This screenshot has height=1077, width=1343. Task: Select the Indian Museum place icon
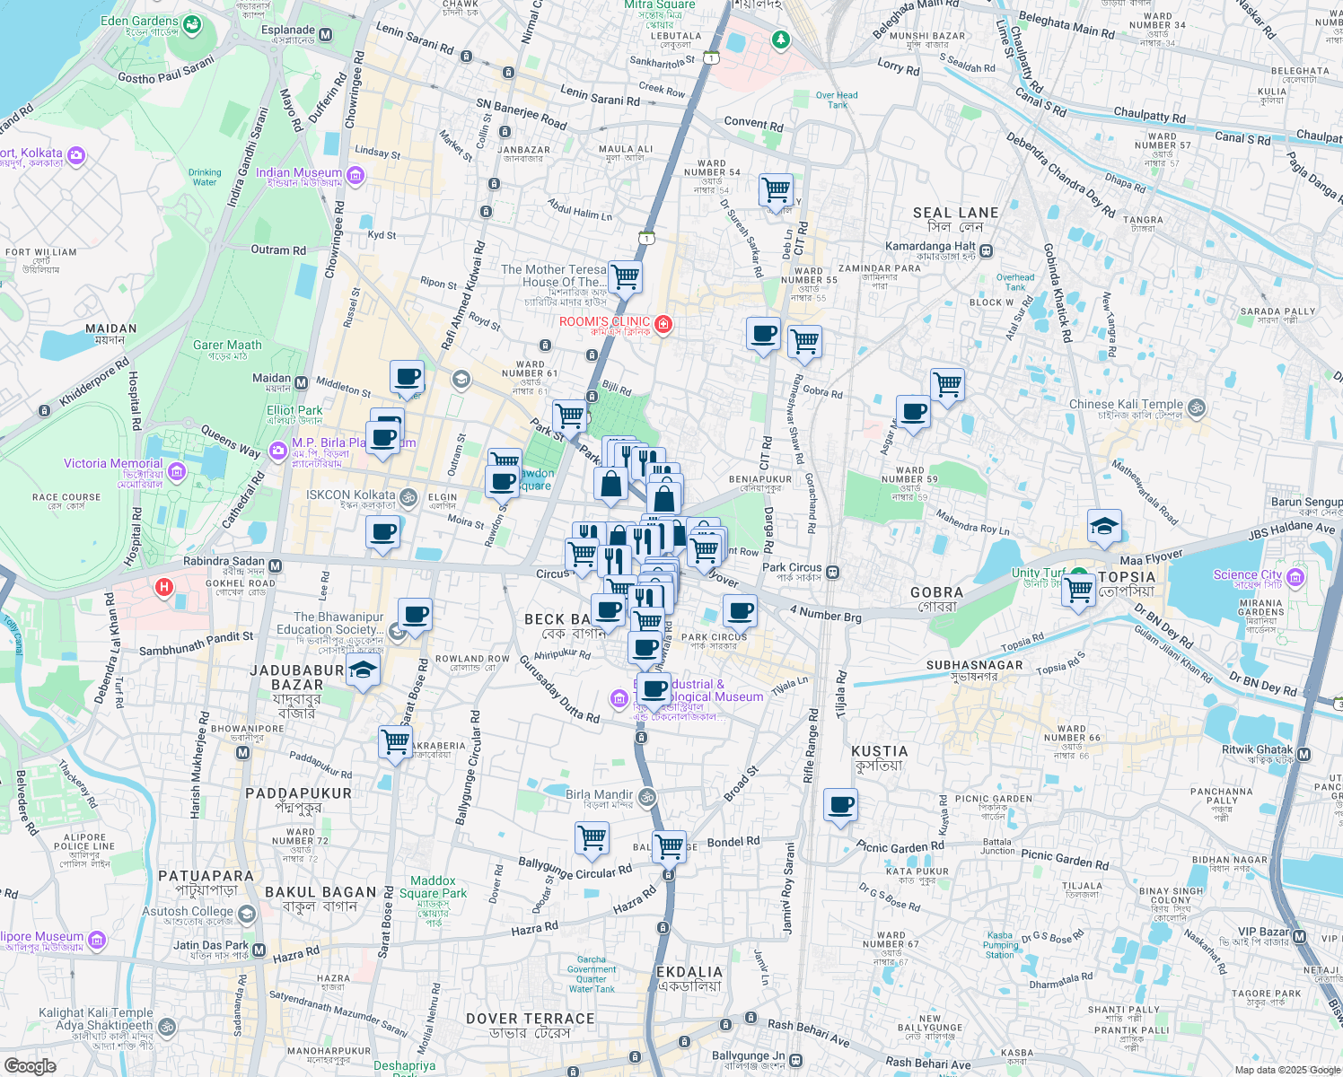[x=355, y=174]
